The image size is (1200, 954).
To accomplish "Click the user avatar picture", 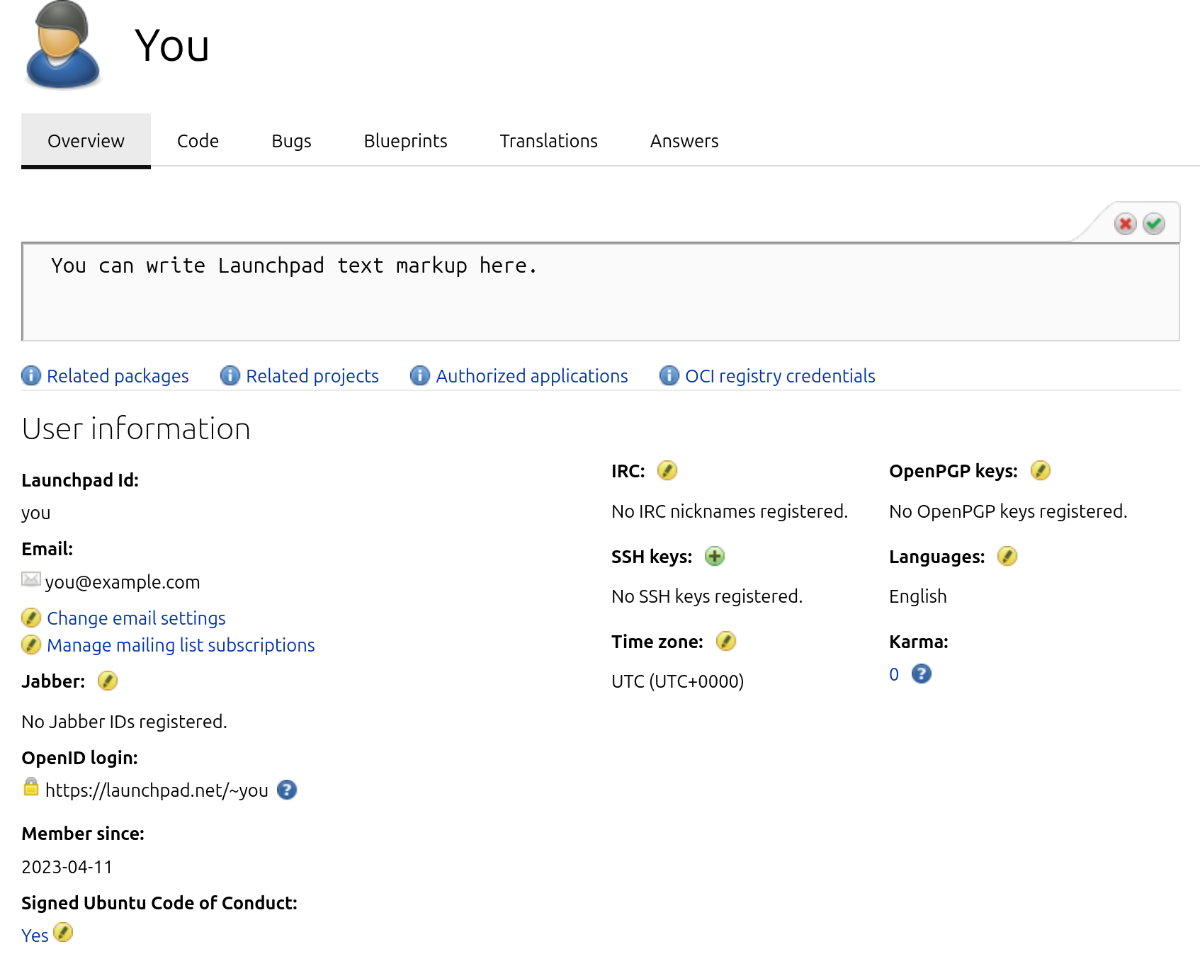I will (x=62, y=45).
